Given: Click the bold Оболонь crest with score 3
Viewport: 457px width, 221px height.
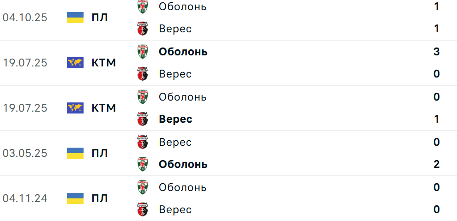Looking at the screenshot, I should click(143, 52).
